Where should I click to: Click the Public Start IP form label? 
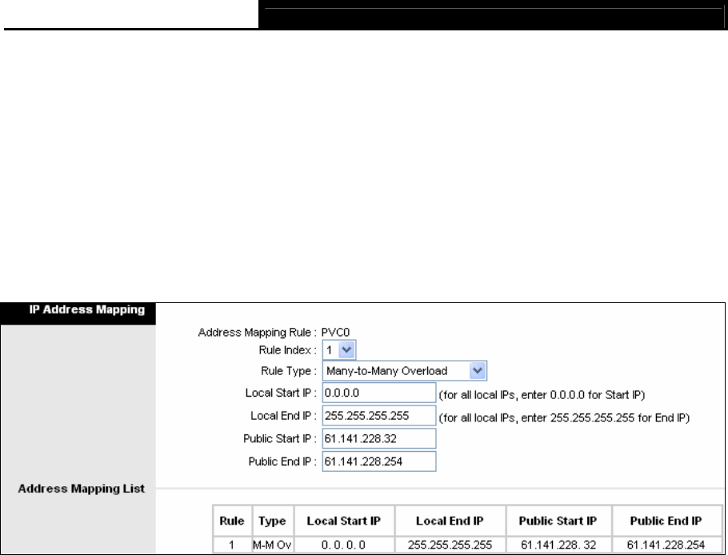pyautogui.click(x=280, y=438)
